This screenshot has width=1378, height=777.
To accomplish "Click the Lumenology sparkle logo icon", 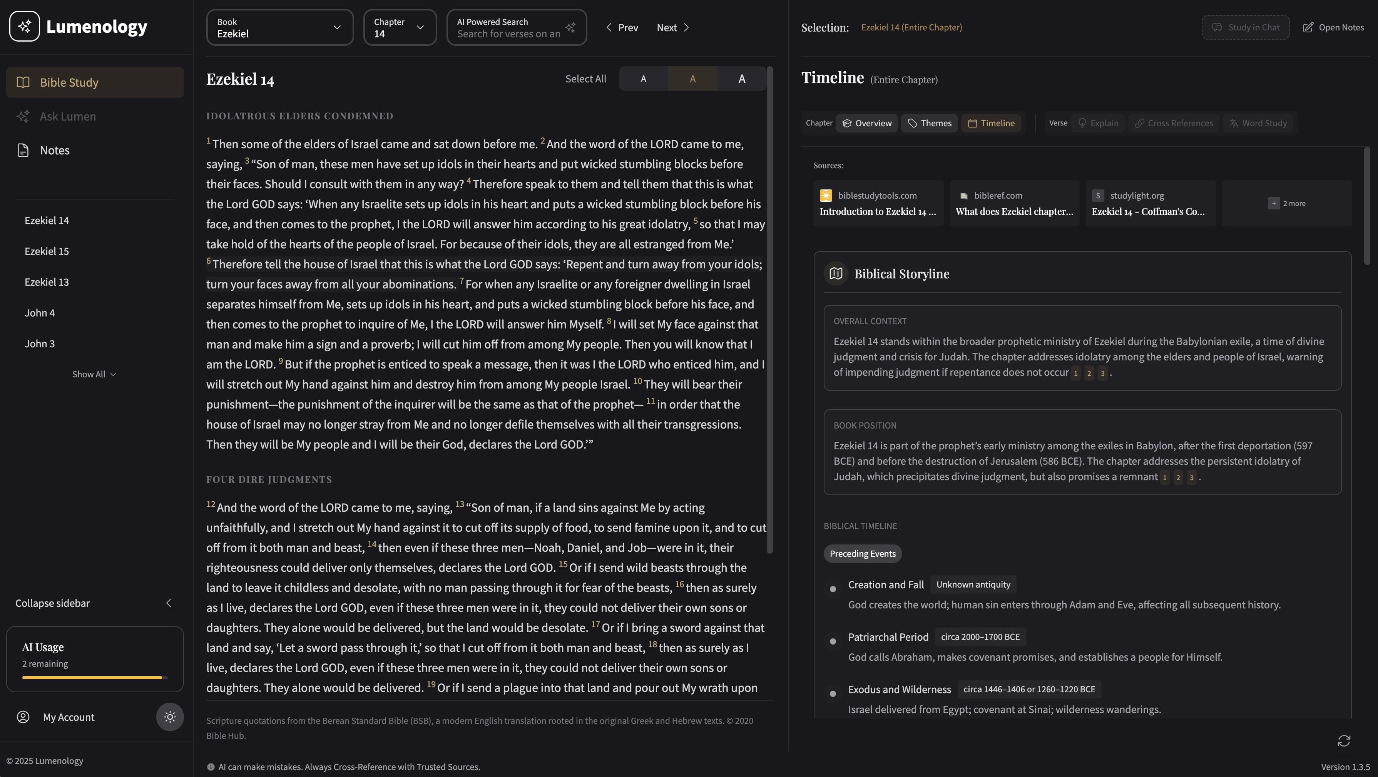I will (24, 26).
